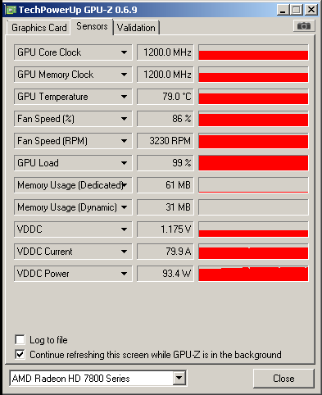322x395 pixels.
Task: Switch to the Graphics Card tab
Action: (39, 28)
